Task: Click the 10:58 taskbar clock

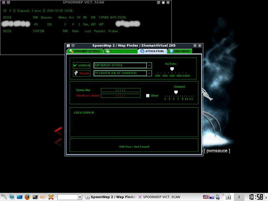Action: pos(256,197)
